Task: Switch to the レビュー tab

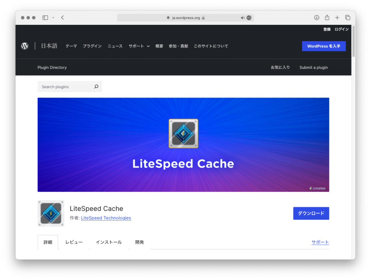Action: tap(74, 242)
